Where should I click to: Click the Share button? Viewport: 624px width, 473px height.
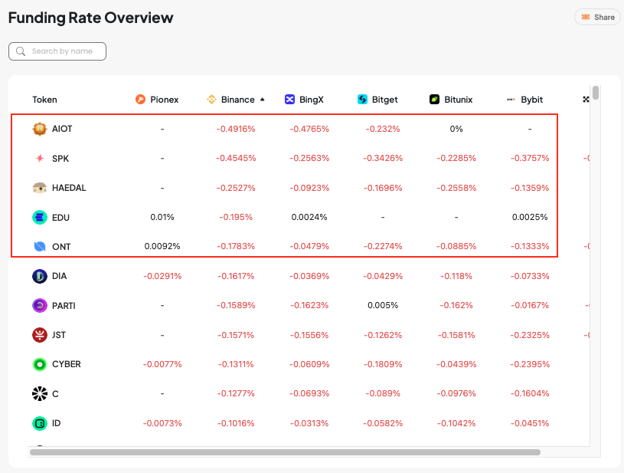[597, 17]
